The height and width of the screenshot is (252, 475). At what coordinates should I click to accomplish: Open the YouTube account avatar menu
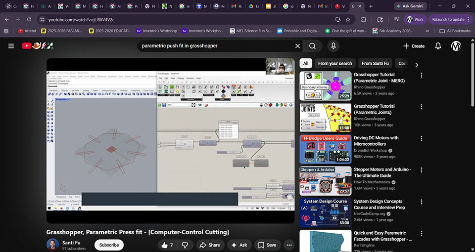point(456,46)
